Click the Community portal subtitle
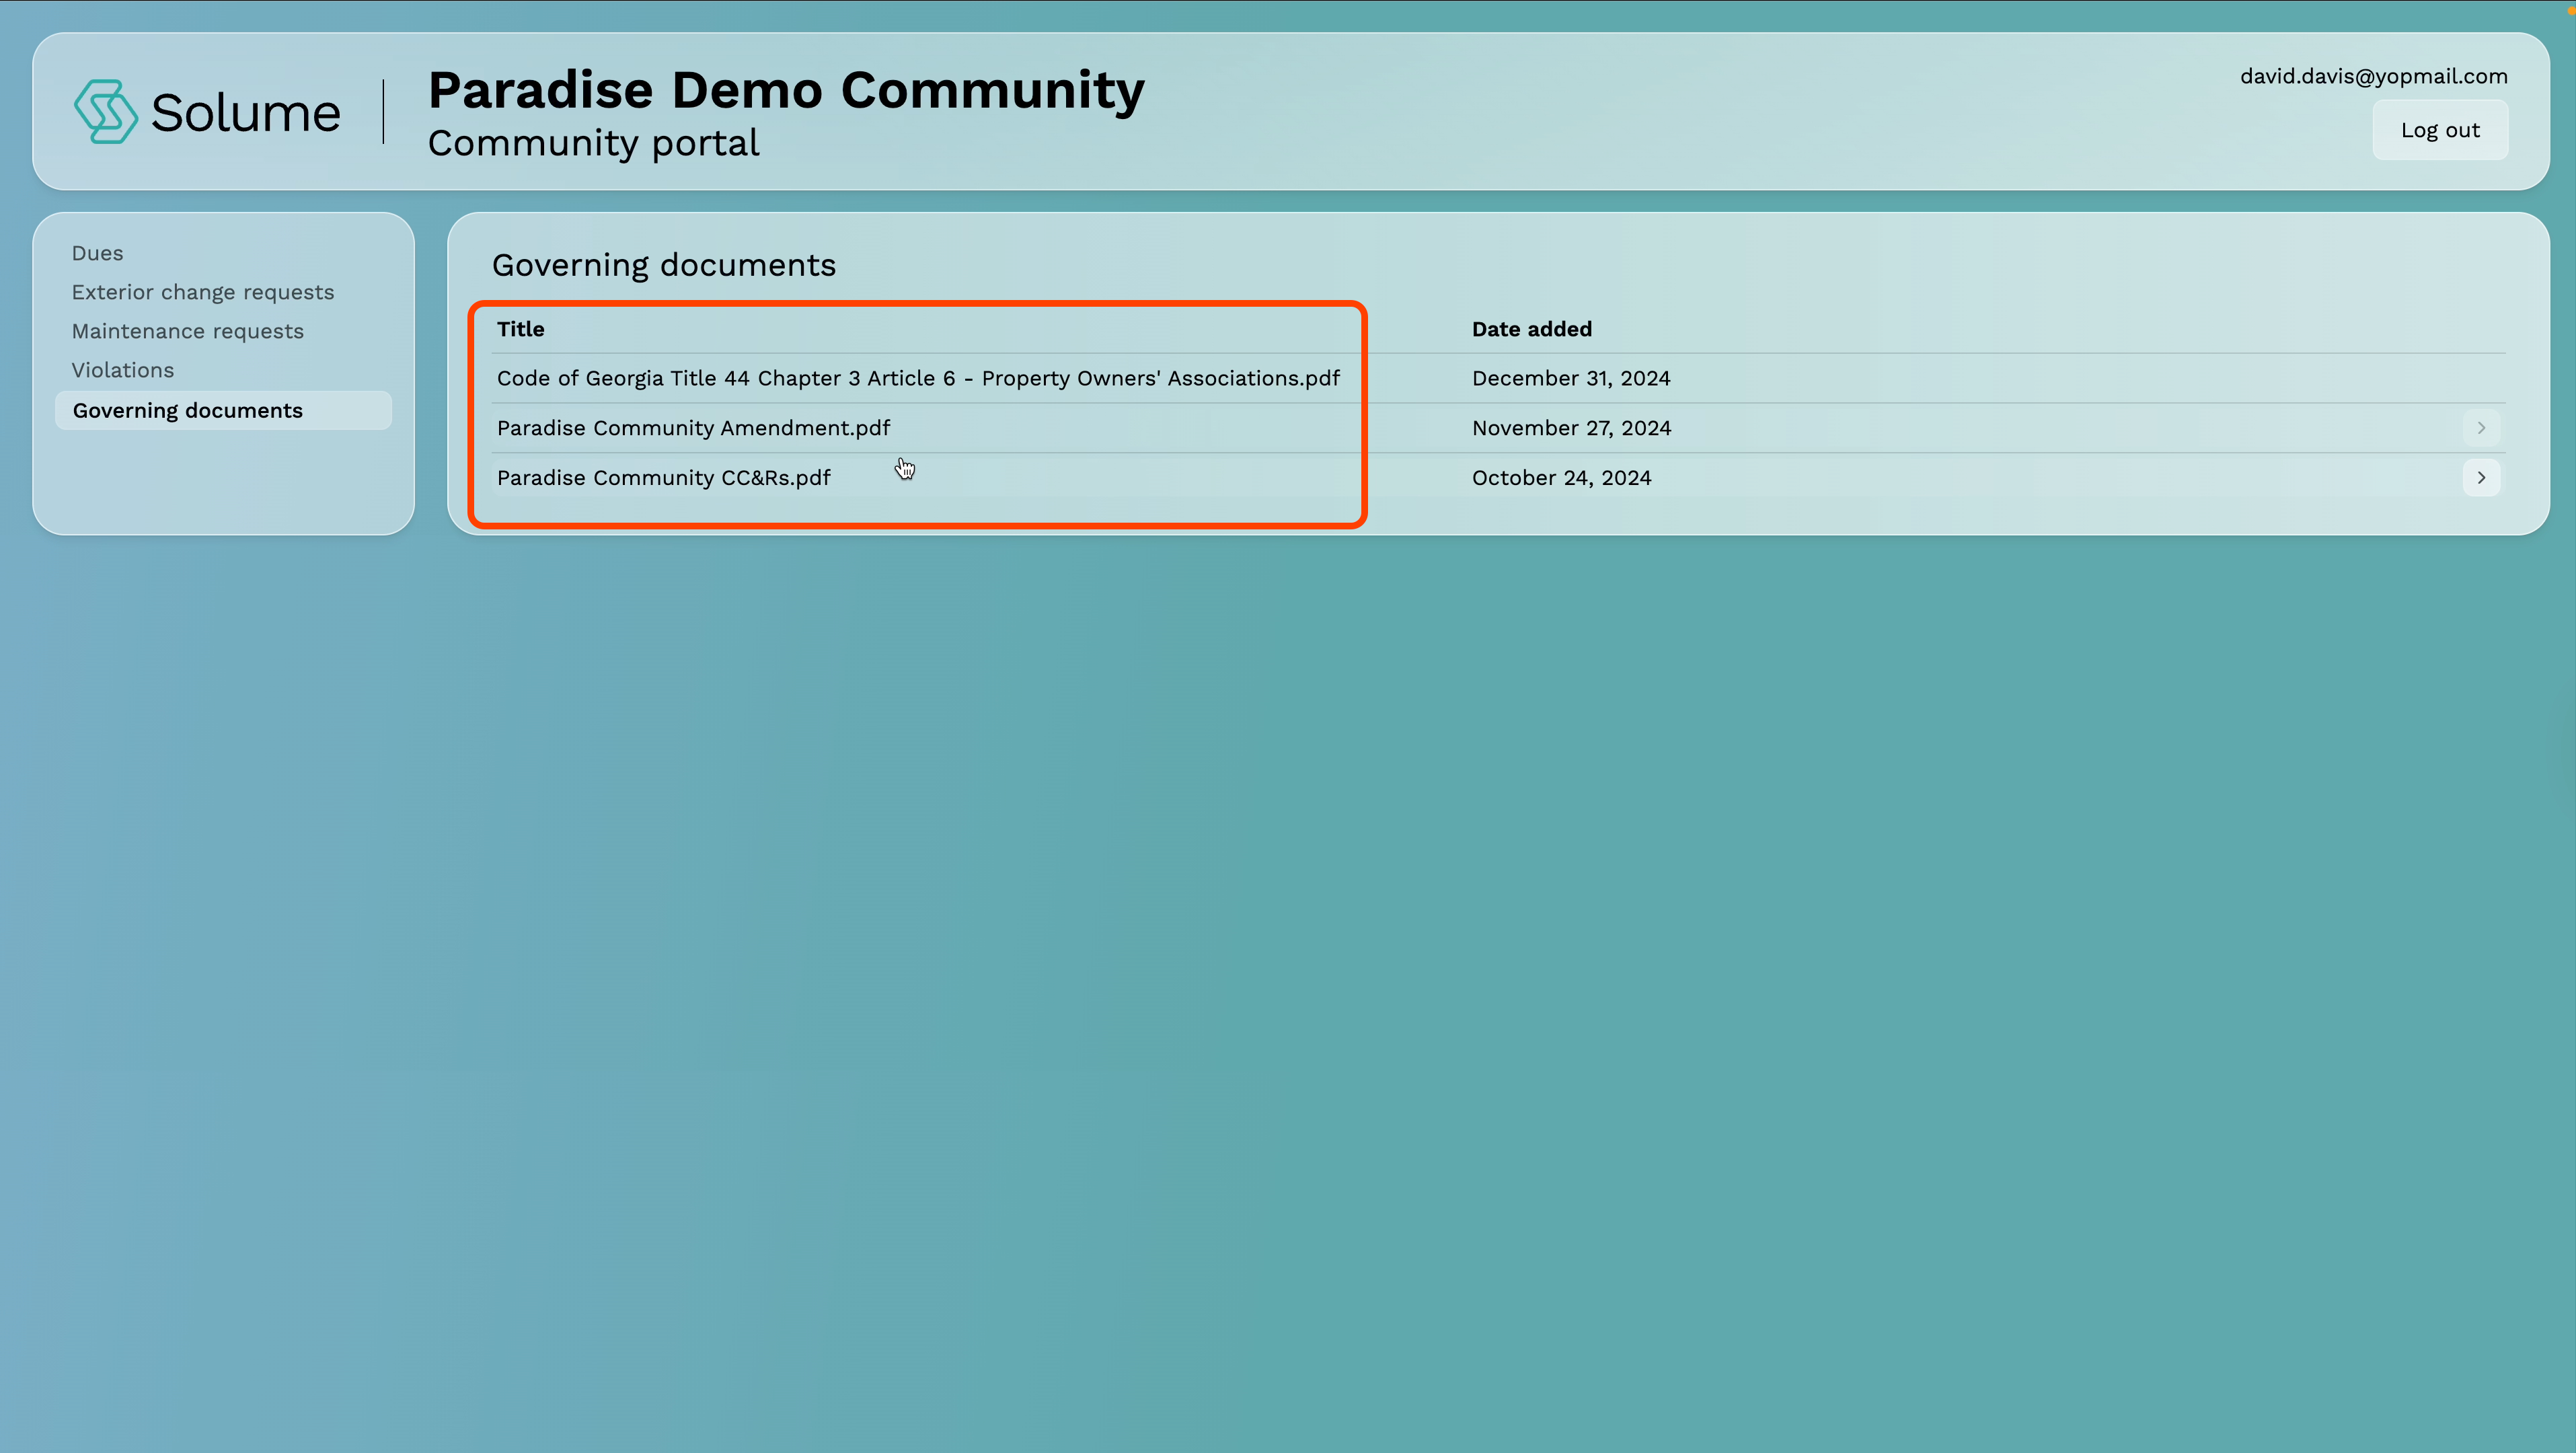This screenshot has width=2576, height=1453. (x=594, y=143)
